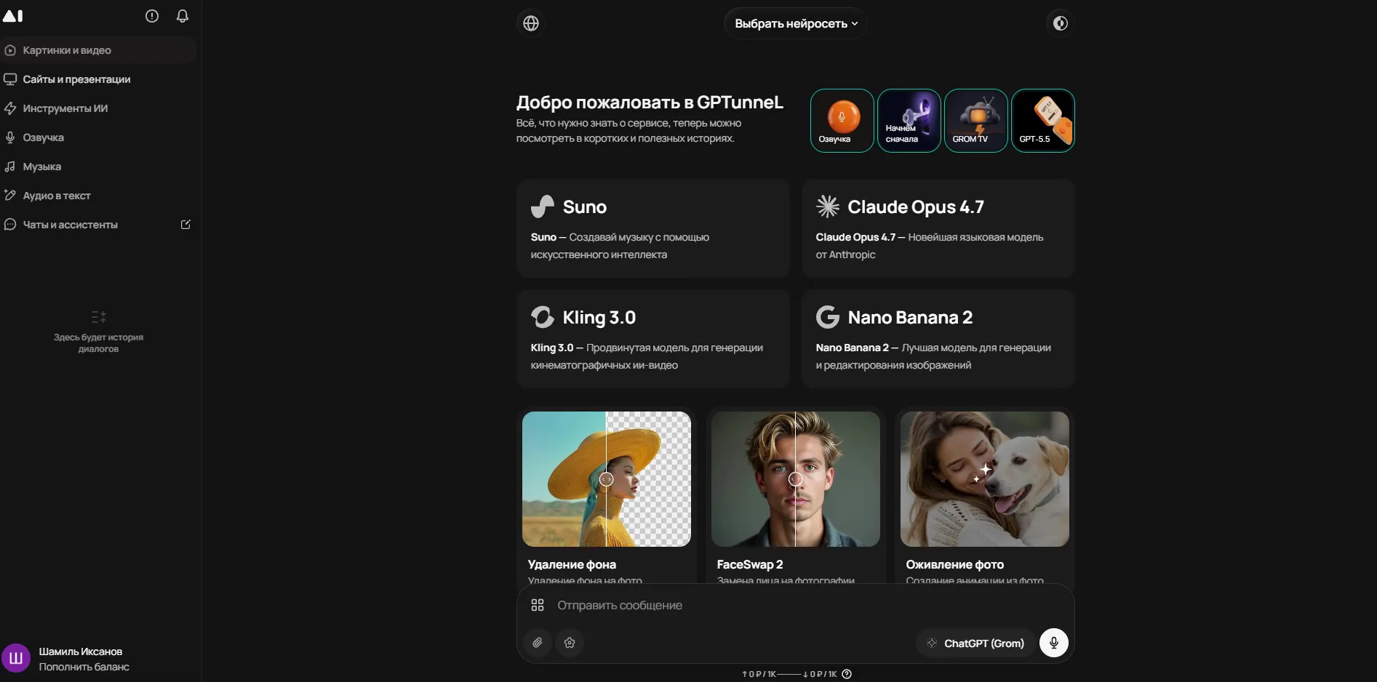This screenshot has height=682, width=1377.
Task: View the GPT-5.5 story
Action: [1043, 121]
